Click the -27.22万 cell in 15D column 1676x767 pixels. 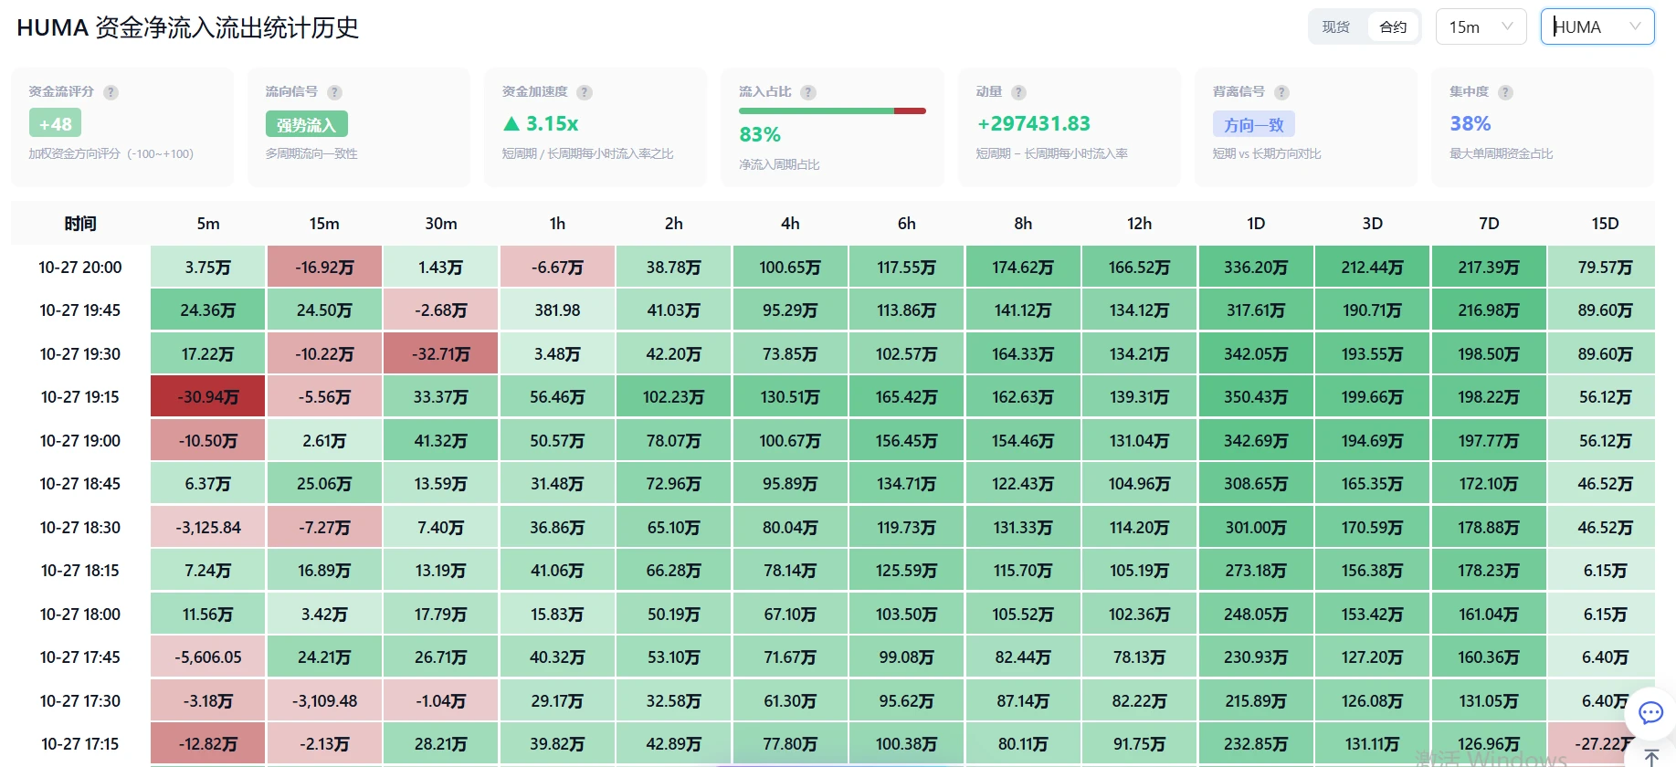pyautogui.click(x=1602, y=744)
